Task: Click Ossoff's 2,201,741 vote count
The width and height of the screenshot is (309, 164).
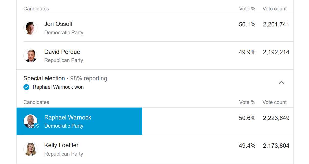Action: [x=276, y=24]
